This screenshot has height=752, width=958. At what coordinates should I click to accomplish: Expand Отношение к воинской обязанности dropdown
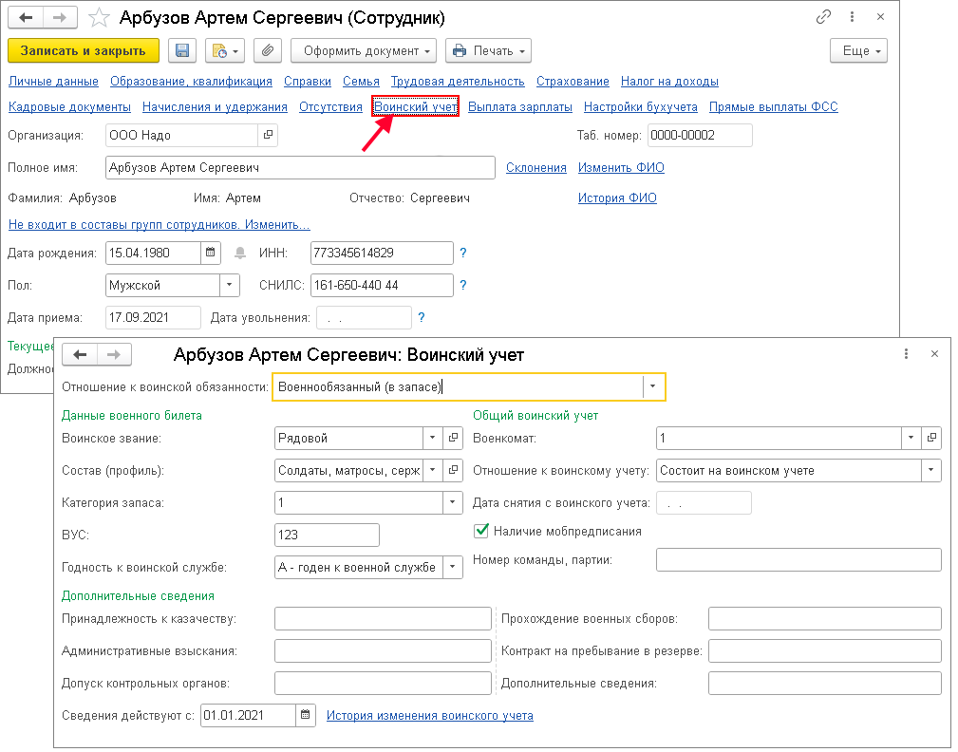(x=654, y=387)
